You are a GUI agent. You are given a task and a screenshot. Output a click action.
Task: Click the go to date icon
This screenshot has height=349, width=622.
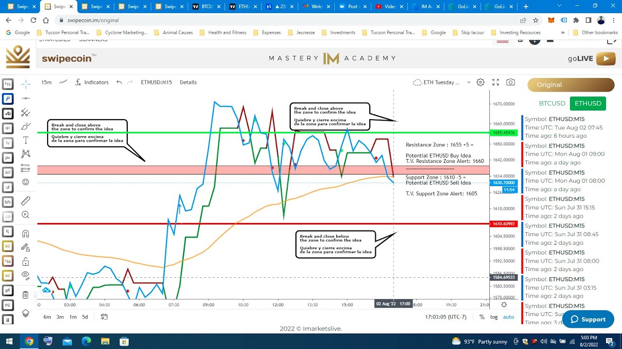tap(104, 317)
